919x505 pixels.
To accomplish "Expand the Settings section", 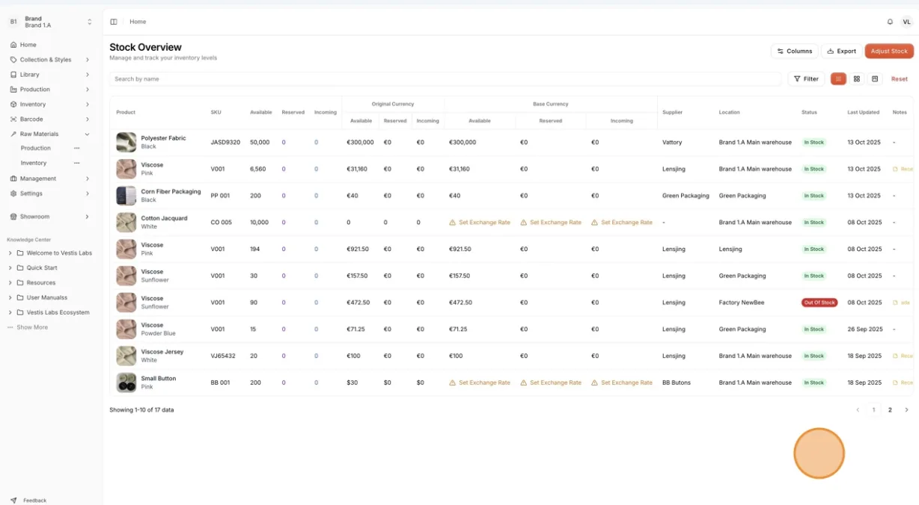I will (50, 193).
